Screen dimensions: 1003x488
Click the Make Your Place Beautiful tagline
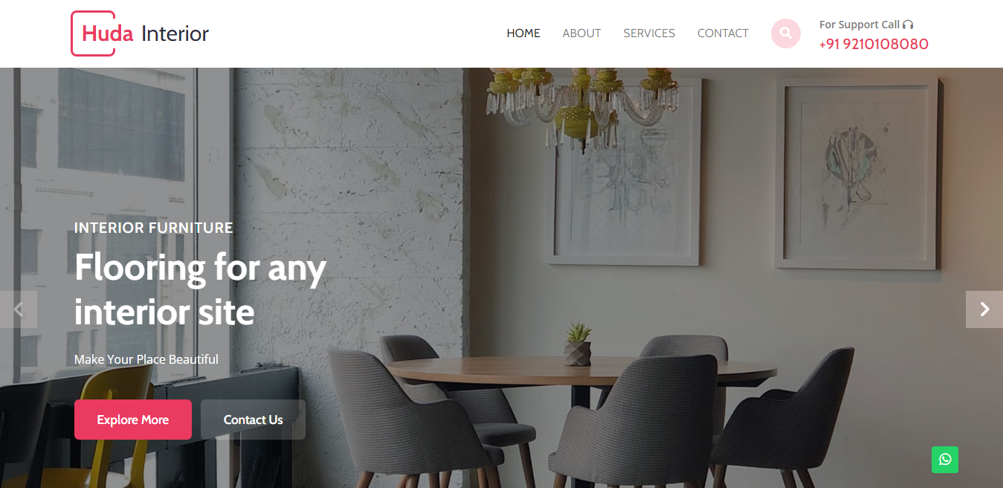[x=146, y=359]
